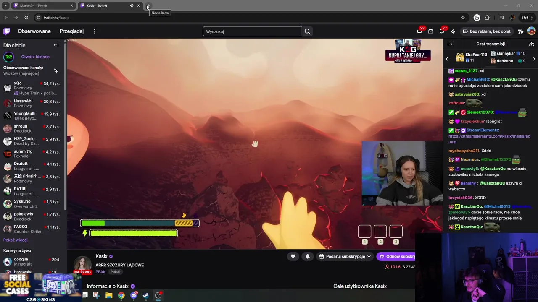
Task: Open Steam from the taskbar
Action: coord(145,295)
